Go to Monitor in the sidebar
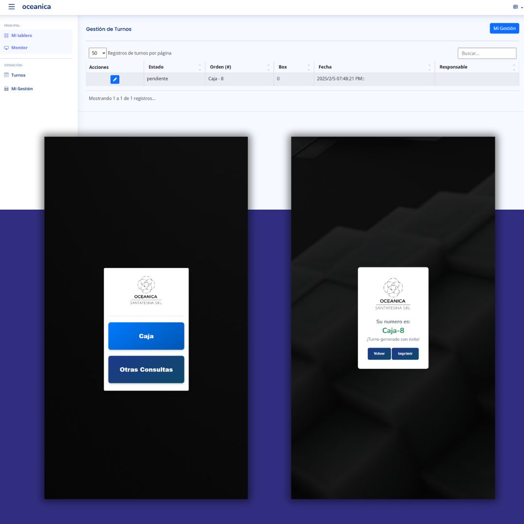Image resolution: width=524 pixels, height=524 pixels. pyautogui.click(x=19, y=48)
